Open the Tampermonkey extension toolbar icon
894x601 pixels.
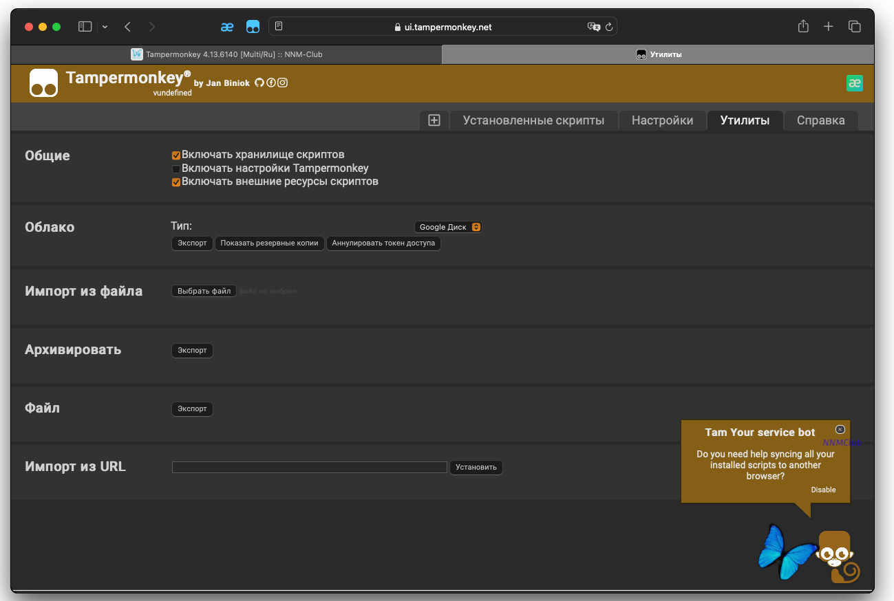[253, 27]
